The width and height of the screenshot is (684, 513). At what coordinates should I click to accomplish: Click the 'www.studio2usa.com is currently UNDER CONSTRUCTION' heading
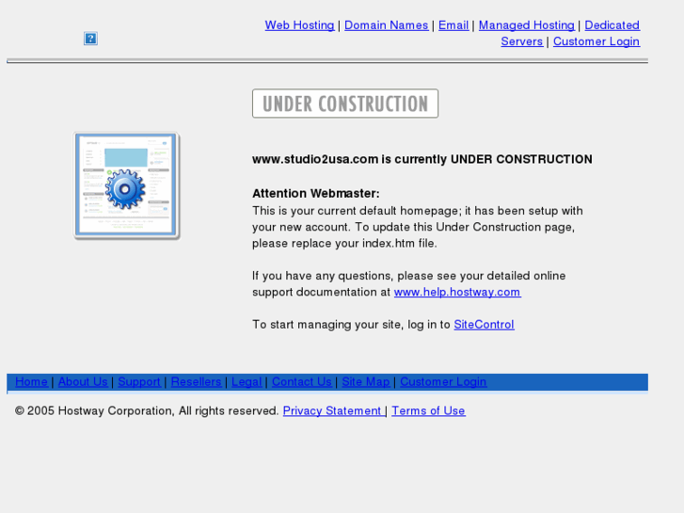coord(422,159)
